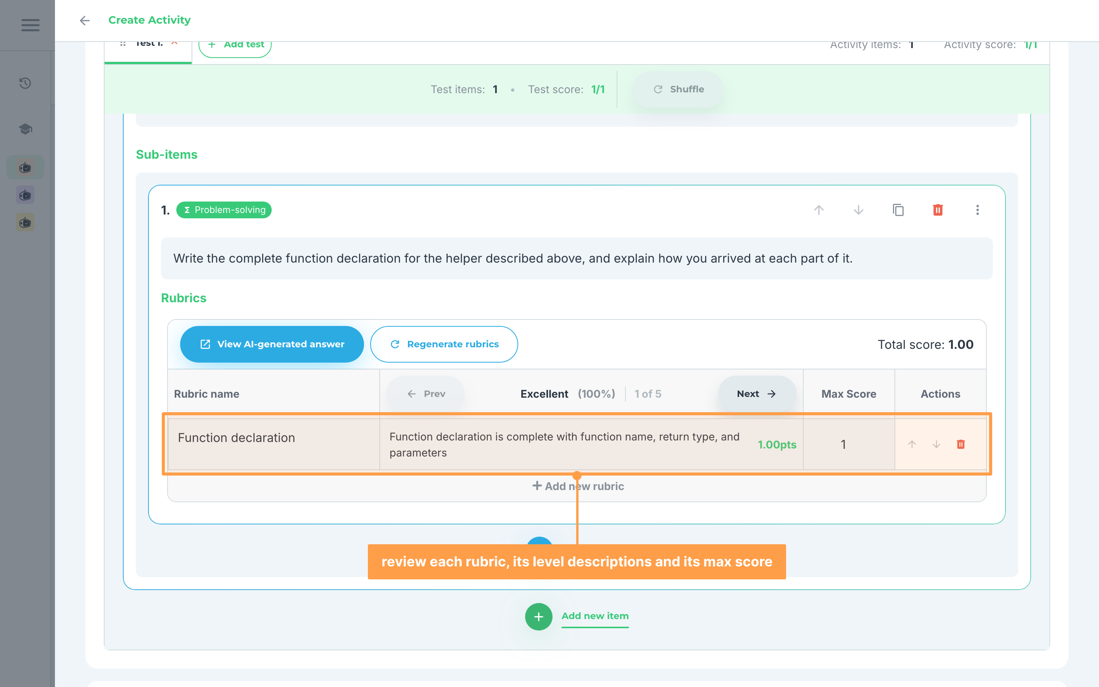Go to Prev rubric level

pyautogui.click(x=425, y=394)
